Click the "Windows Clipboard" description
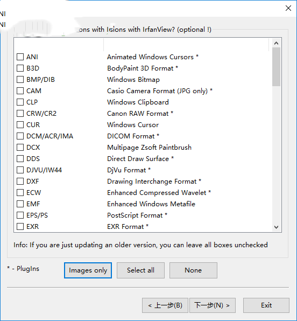297x321 pixels. [138, 102]
